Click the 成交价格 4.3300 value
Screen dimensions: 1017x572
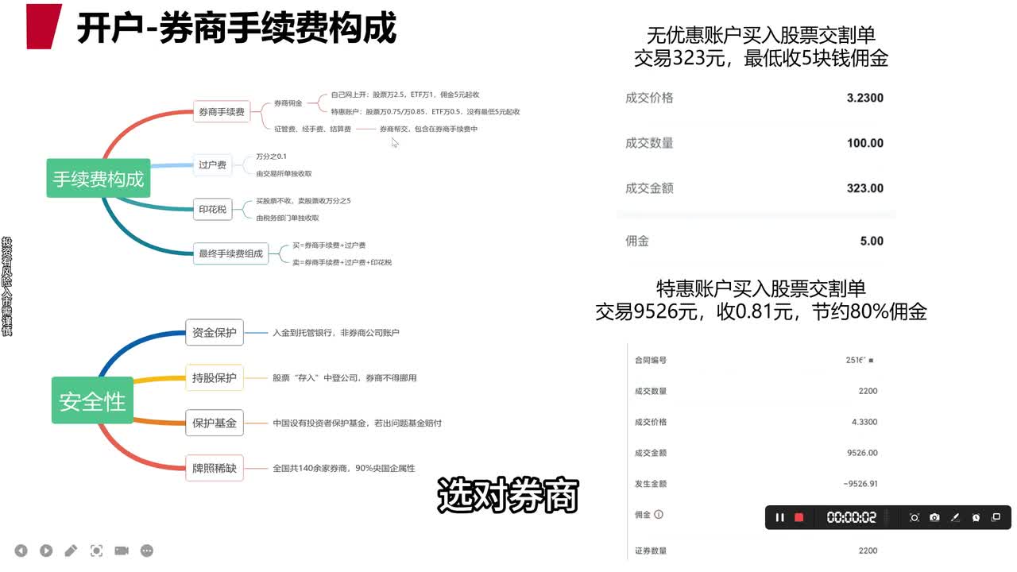pos(864,422)
